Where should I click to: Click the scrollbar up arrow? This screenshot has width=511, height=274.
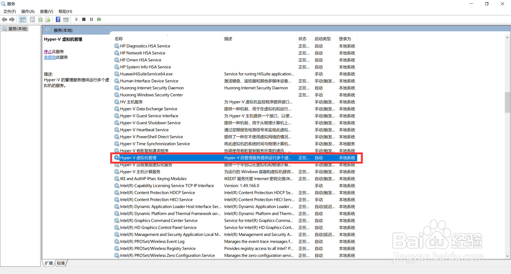coord(507,38)
